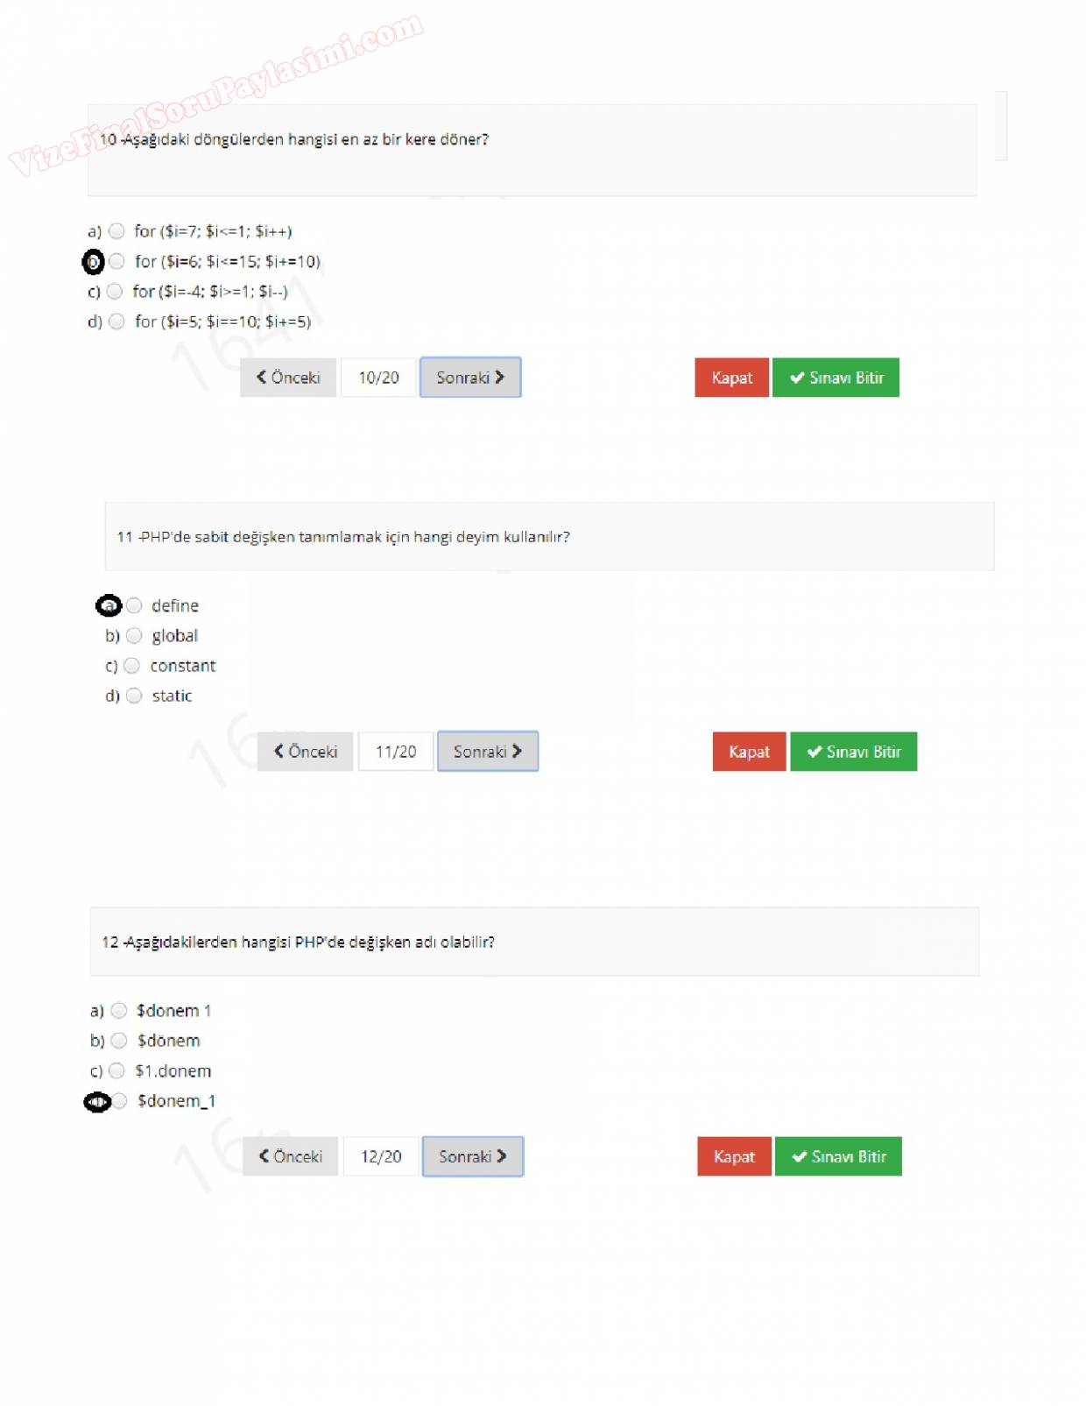Choose the '$1.donem' radio option
This screenshot has width=1086, height=1406.
[x=117, y=1070]
